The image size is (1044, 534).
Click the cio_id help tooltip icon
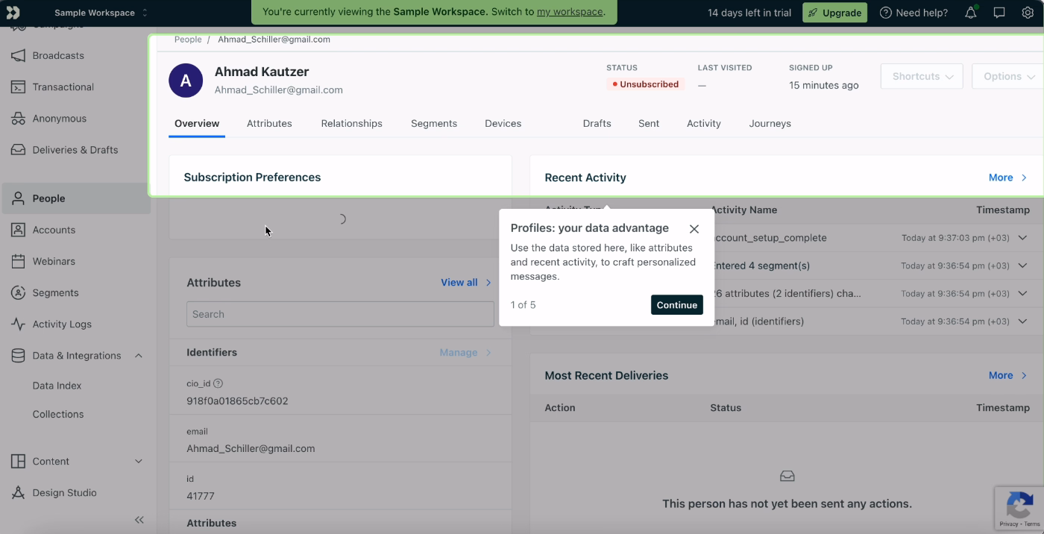tap(218, 383)
